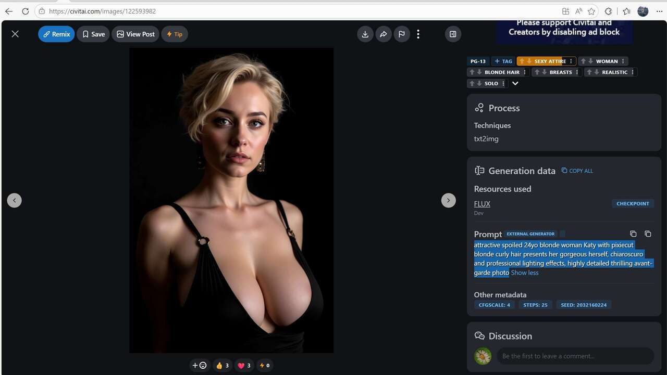Open the SEXY ATTIRE tag options menu
This screenshot has width=667, height=375.
pyautogui.click(x=571, y=61)
